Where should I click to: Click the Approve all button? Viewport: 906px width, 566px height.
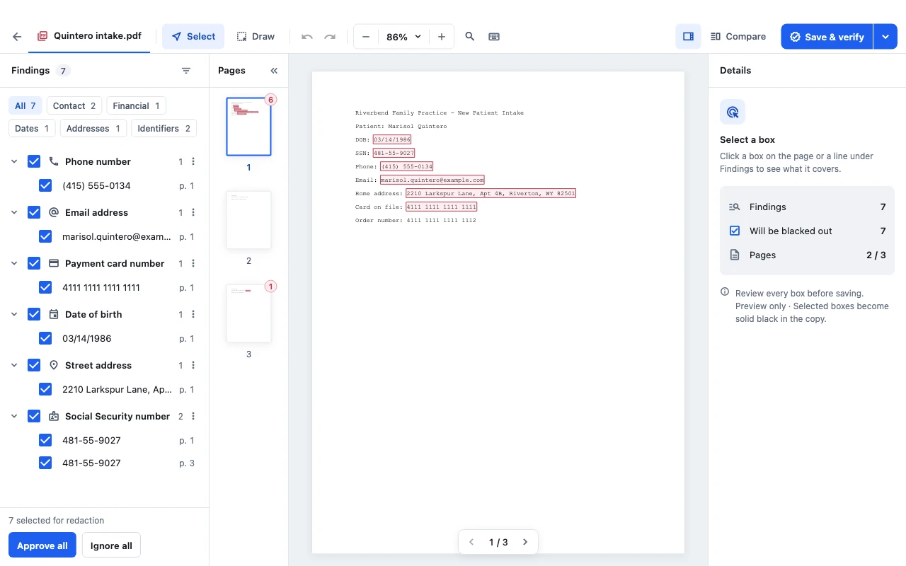(42, 545)
